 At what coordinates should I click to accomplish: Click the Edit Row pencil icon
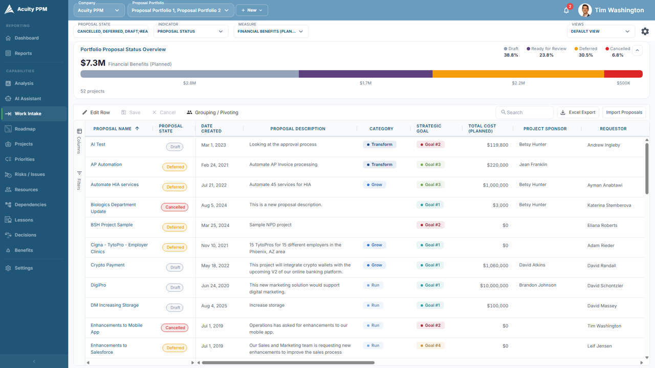point(85,112)
